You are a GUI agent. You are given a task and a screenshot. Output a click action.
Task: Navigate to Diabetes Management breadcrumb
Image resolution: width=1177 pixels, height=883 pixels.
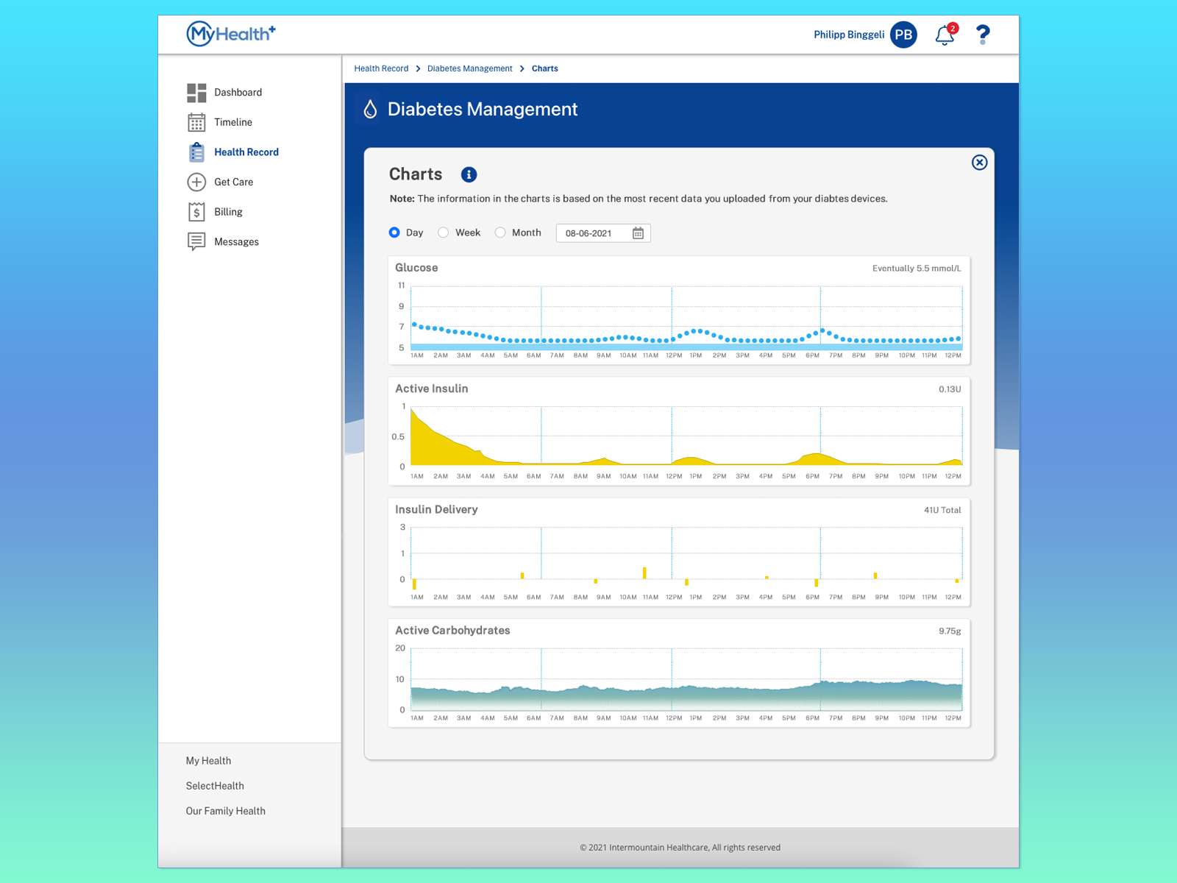(469, 68)
